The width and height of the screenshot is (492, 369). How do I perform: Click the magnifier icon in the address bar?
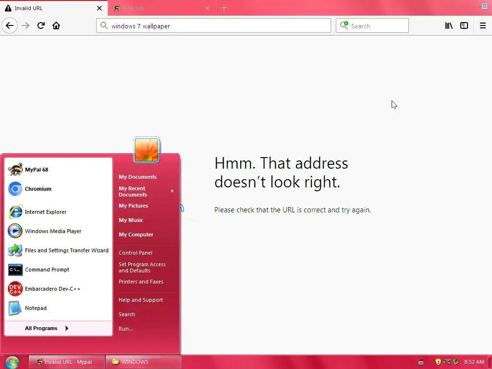[x=104, y=25]
